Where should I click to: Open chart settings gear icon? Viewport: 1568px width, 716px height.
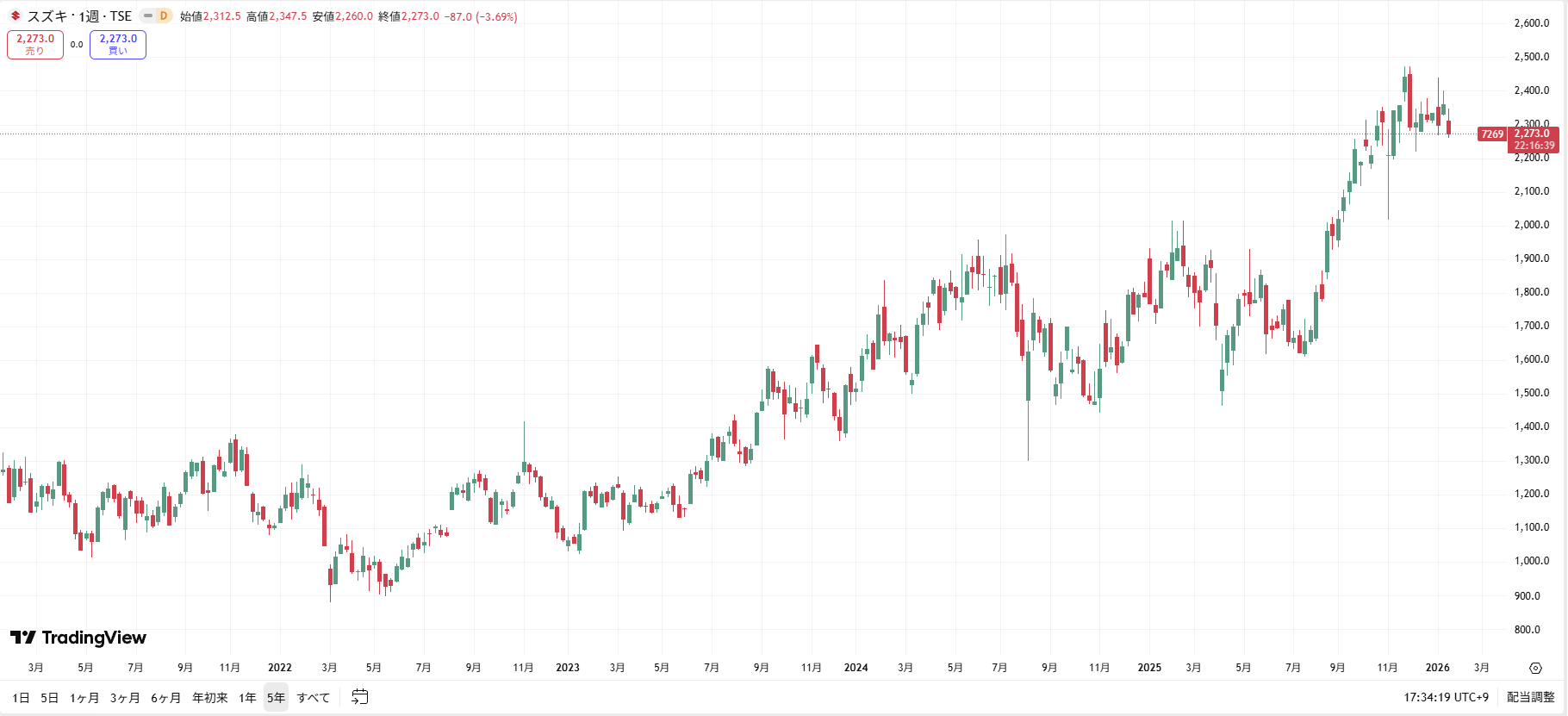tap(1535, 668)
